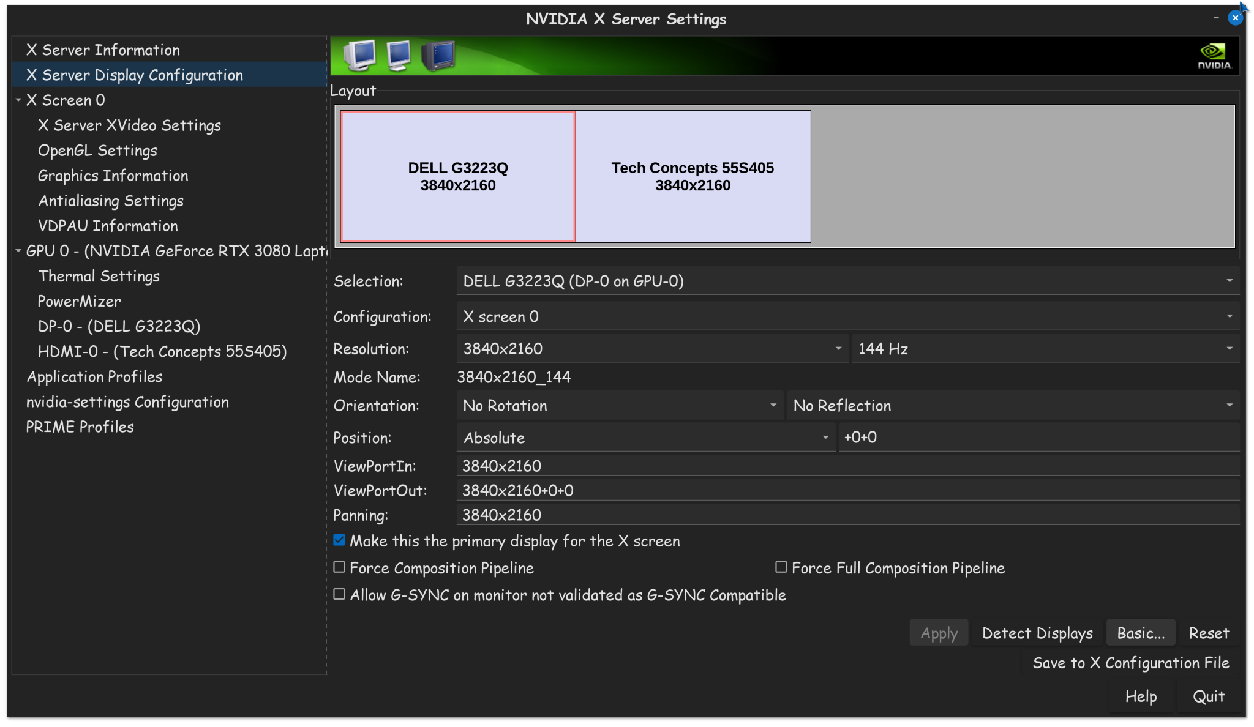Open the No Rotation orientation dropdown
Image resolution: width=1254 pixels, height=727 pixels.
click(619, 406)
